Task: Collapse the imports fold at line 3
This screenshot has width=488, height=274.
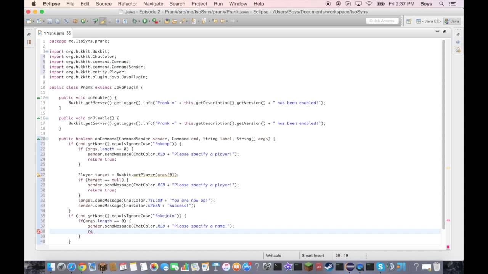Action: click(x=47, y=51)
